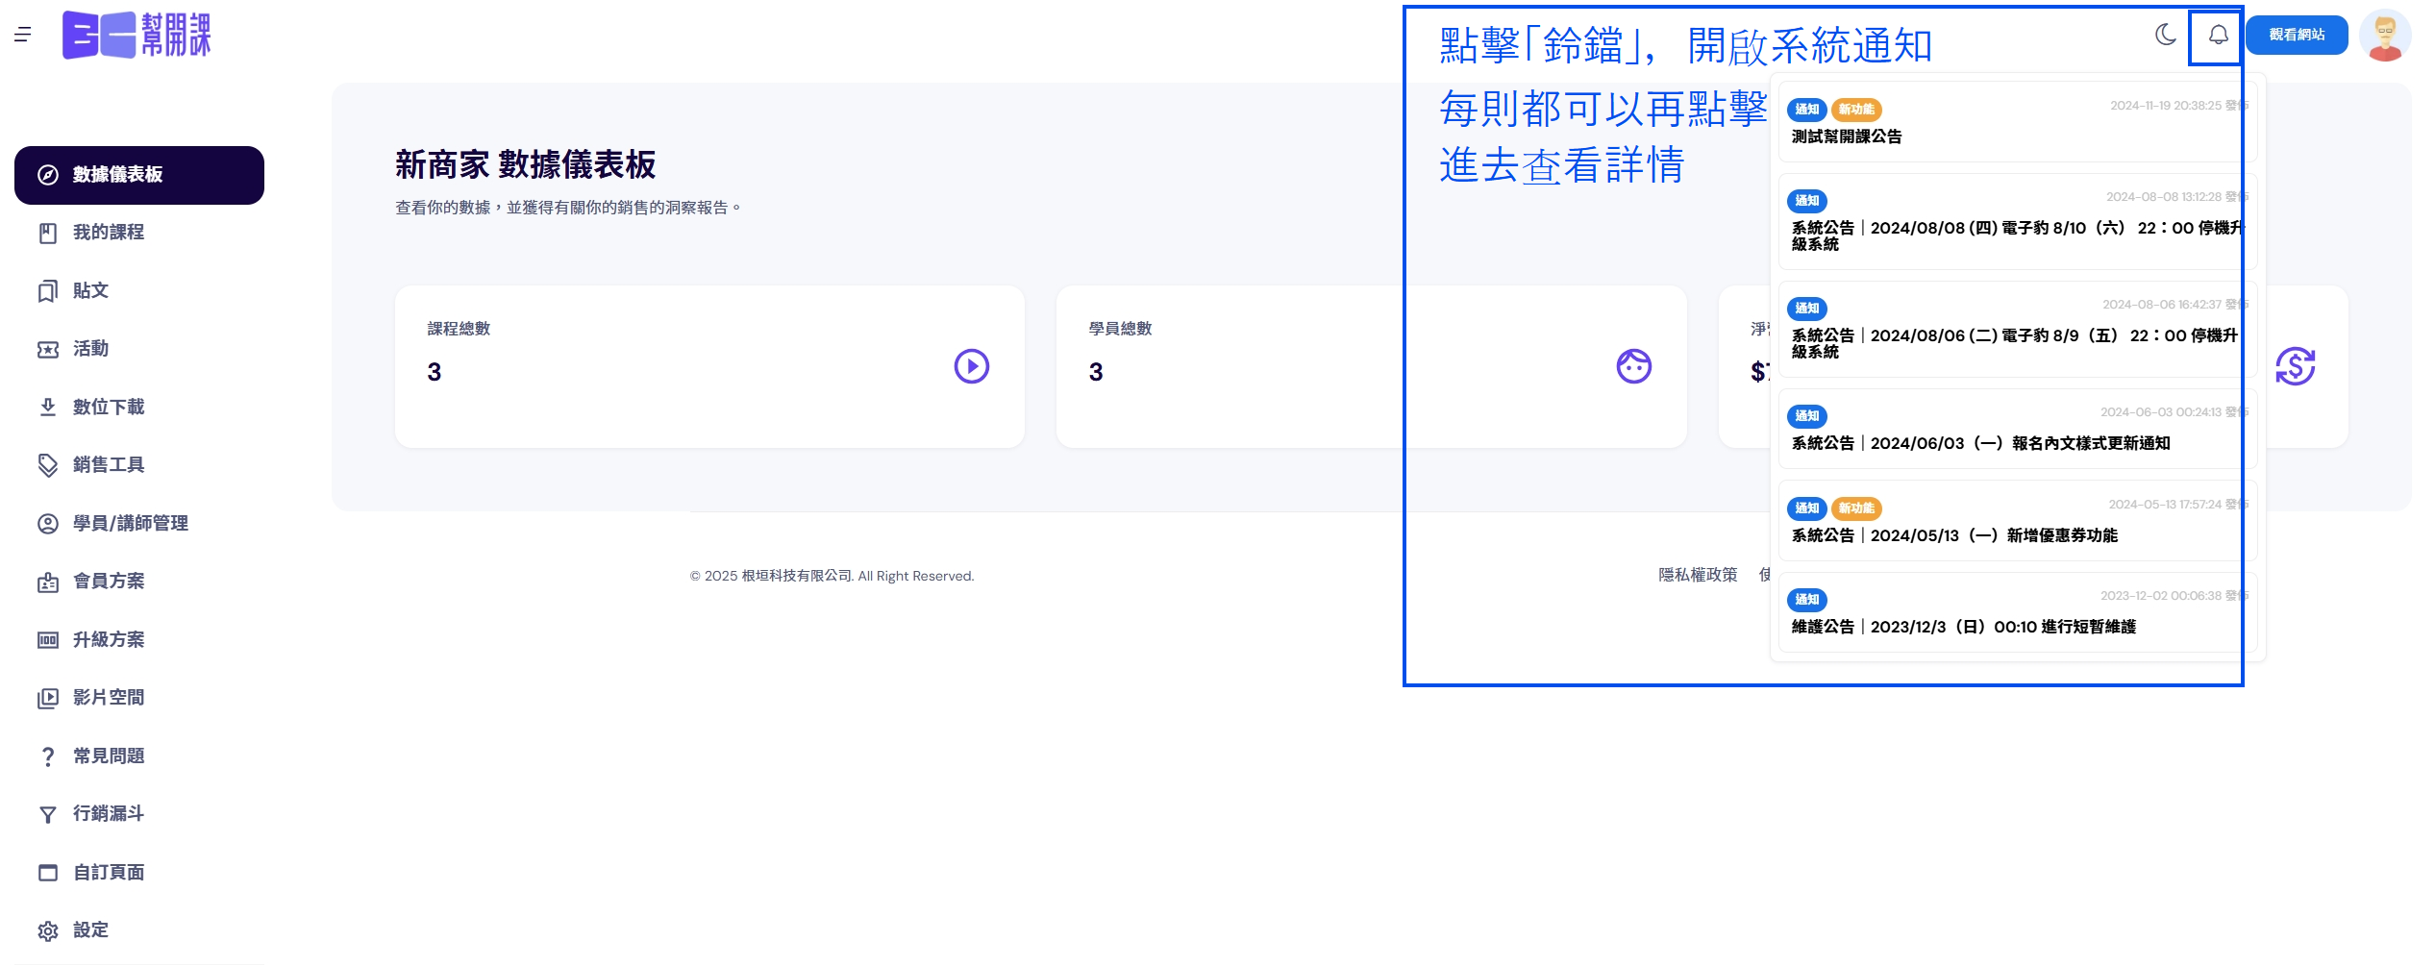Open the 測試幫開課公告 notification
Viewport: 2435px width, 966px height.
point(1846,136)
